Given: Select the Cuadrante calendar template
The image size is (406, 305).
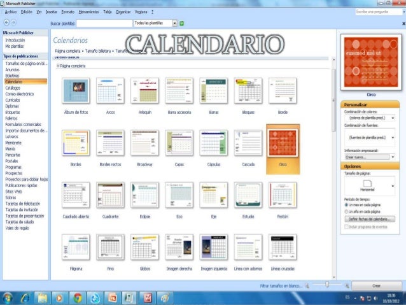Looking at the screenshot, I should [x=110, y=195].
